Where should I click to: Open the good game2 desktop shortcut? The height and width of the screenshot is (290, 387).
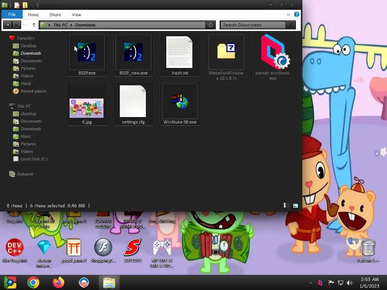(x=74, y=250)
